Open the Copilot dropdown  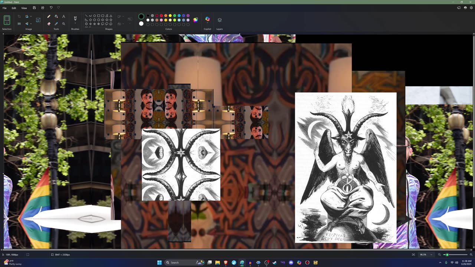pyautogui.click(x=207, y=23)
